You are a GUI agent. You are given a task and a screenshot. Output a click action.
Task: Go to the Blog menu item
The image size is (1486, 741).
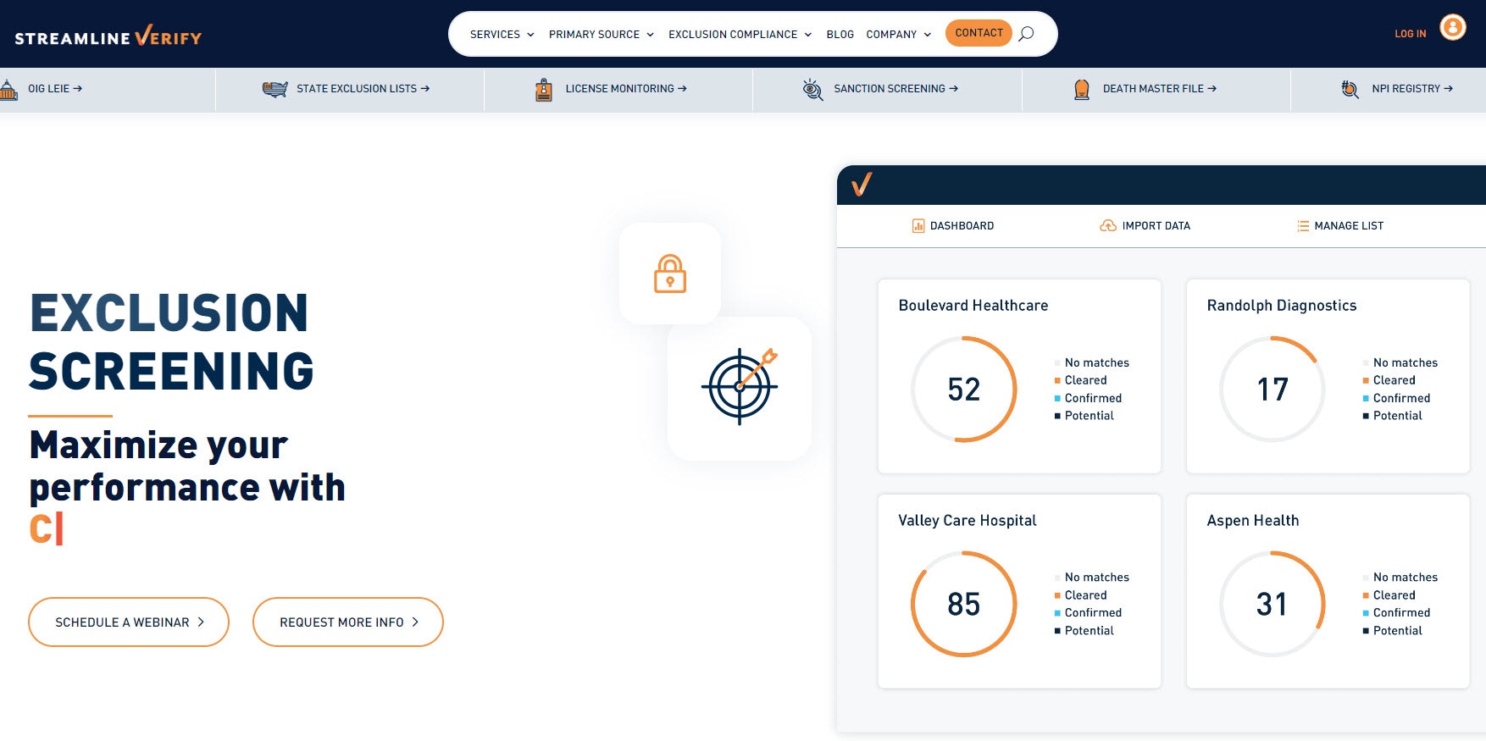pos(840,35)
